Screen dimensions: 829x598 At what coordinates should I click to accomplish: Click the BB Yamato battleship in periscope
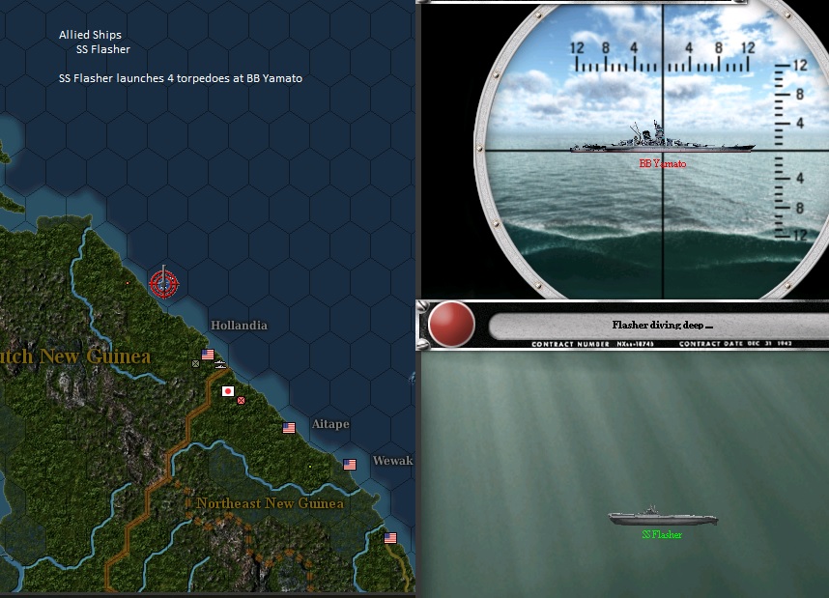pyautogui.click(x=662, y=137)
